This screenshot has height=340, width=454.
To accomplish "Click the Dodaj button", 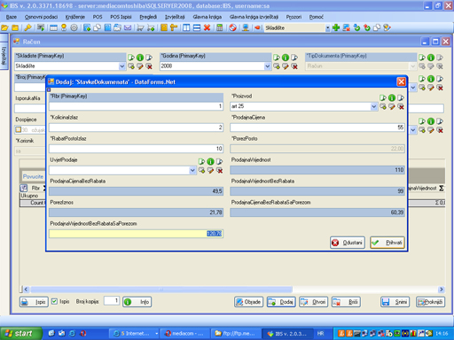I will click(281, 302).
